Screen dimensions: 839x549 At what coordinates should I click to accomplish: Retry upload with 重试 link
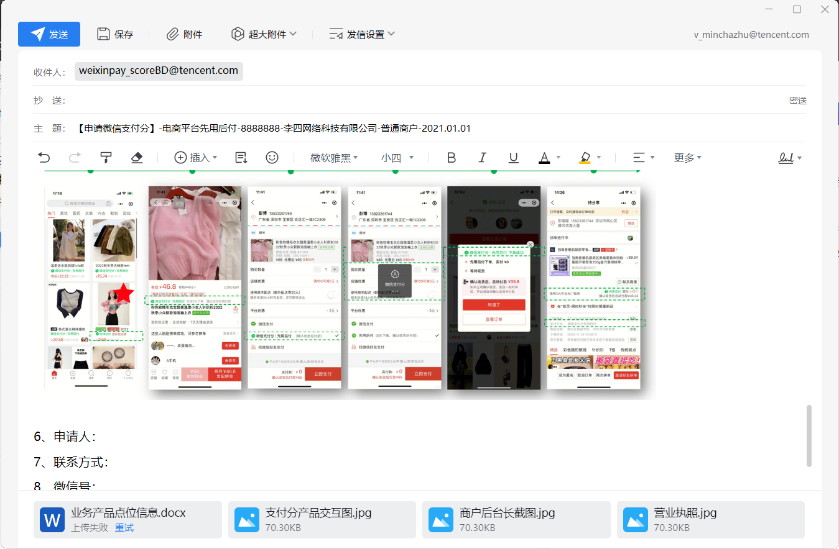pos(124,528)
